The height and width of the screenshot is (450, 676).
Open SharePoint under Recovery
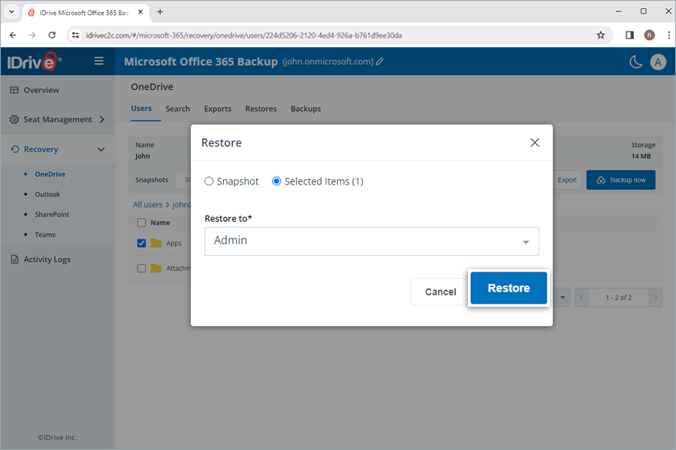point(52,214)
